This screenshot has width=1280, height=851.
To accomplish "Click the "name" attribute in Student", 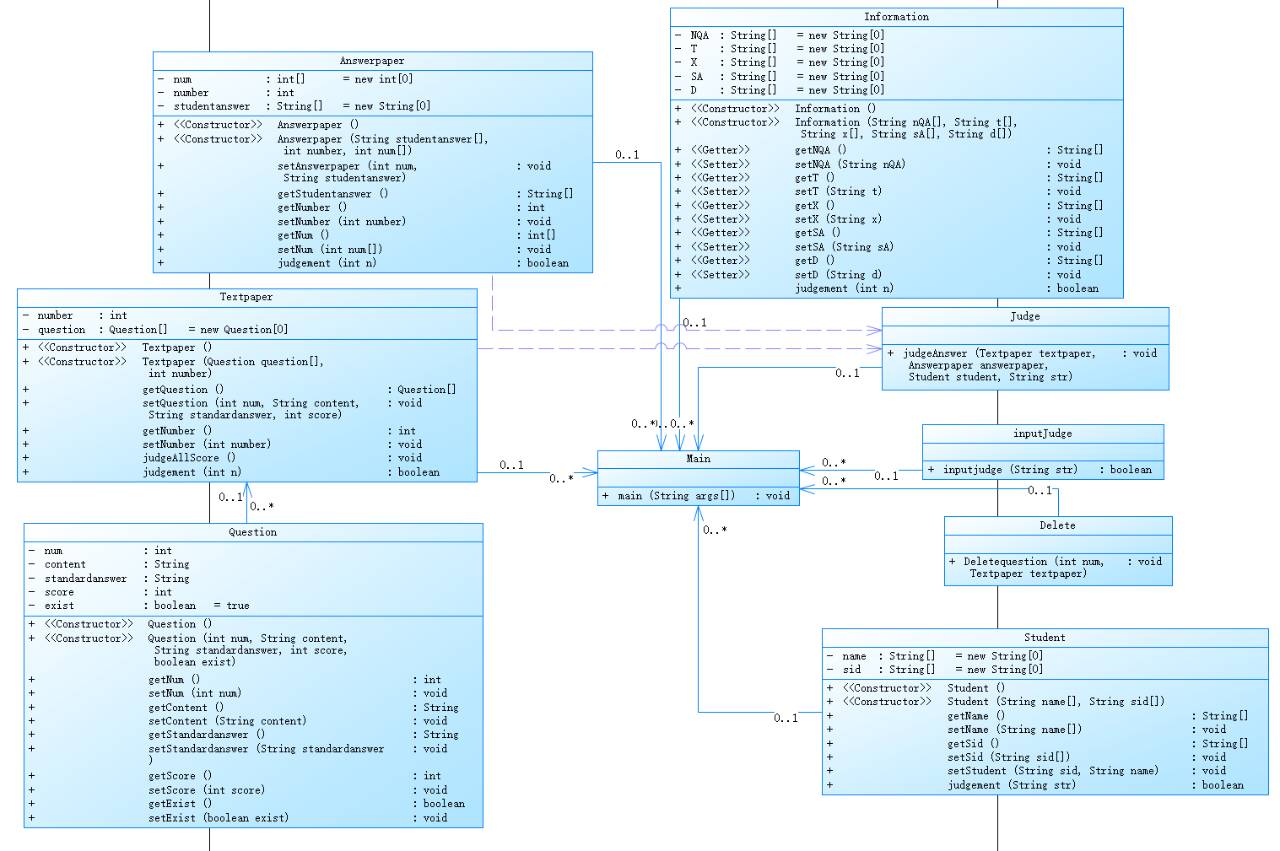I will [x=854, y=656].
